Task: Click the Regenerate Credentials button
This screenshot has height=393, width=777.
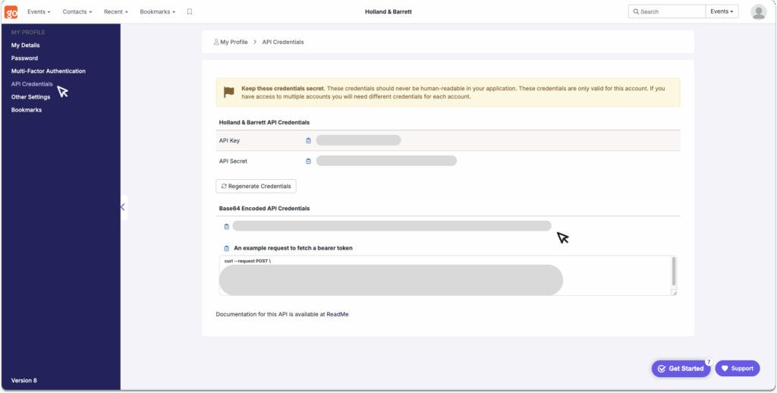Action: click(x=256, y=186)
